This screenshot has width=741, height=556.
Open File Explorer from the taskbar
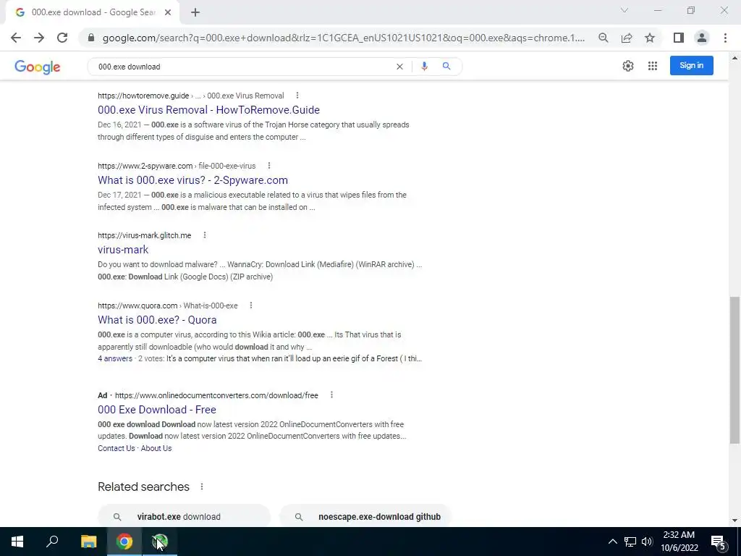[88, 542]
